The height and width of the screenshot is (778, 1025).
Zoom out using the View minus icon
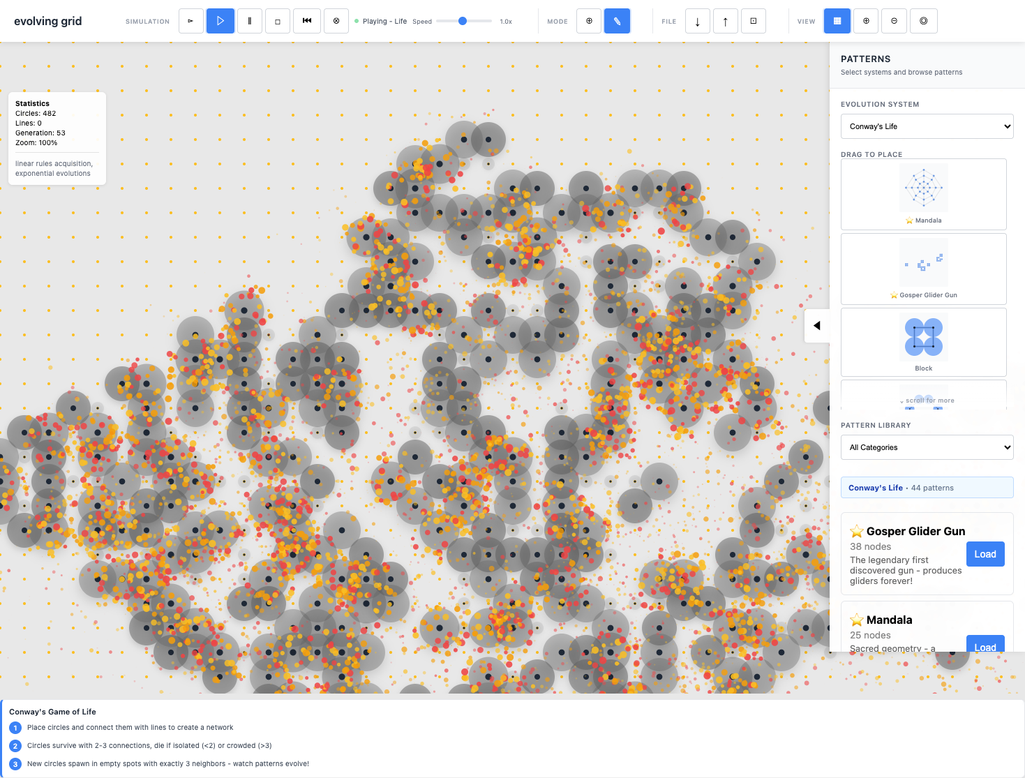click(x=895, y=21)
